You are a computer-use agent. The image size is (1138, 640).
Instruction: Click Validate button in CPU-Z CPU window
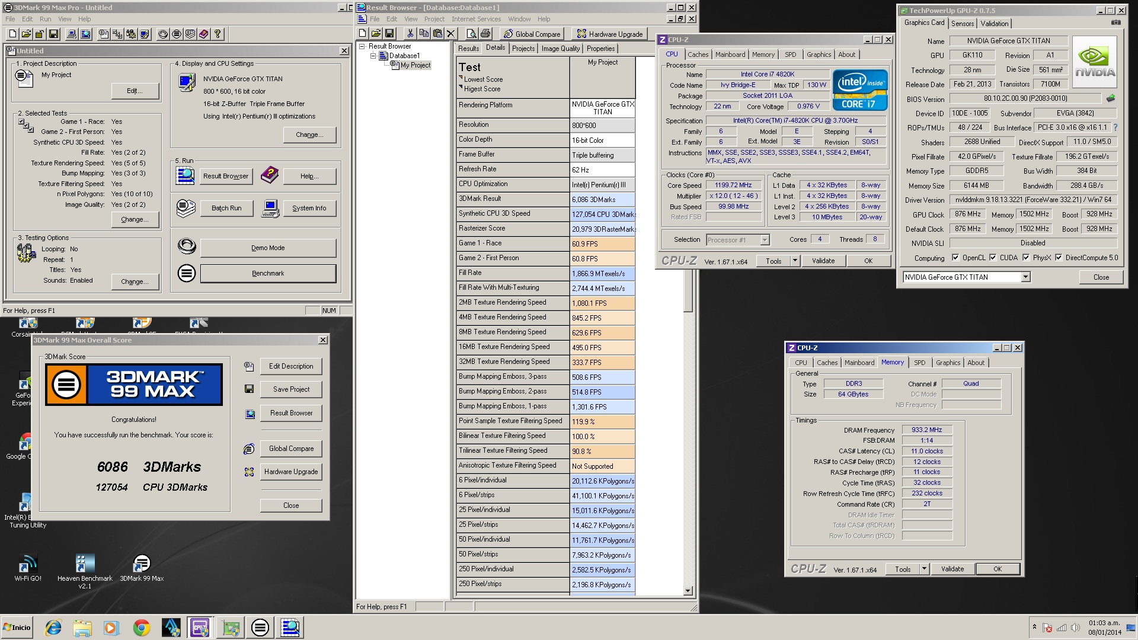click(x=823, y=261)
